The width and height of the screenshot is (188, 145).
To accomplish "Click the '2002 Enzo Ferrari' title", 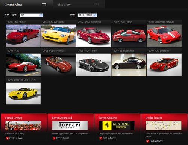I will click(x=123, y=22).
